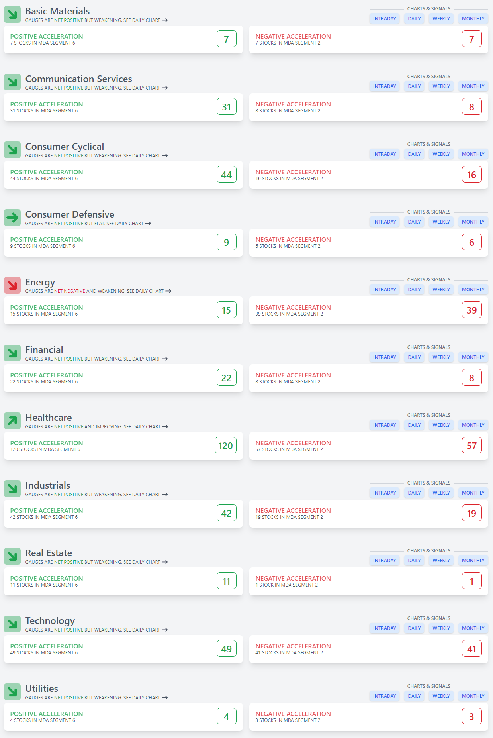Viewport: 493px width, 738px height.
Task: Click the red Energy downtrend arrow icon
Action: point(12,286)
